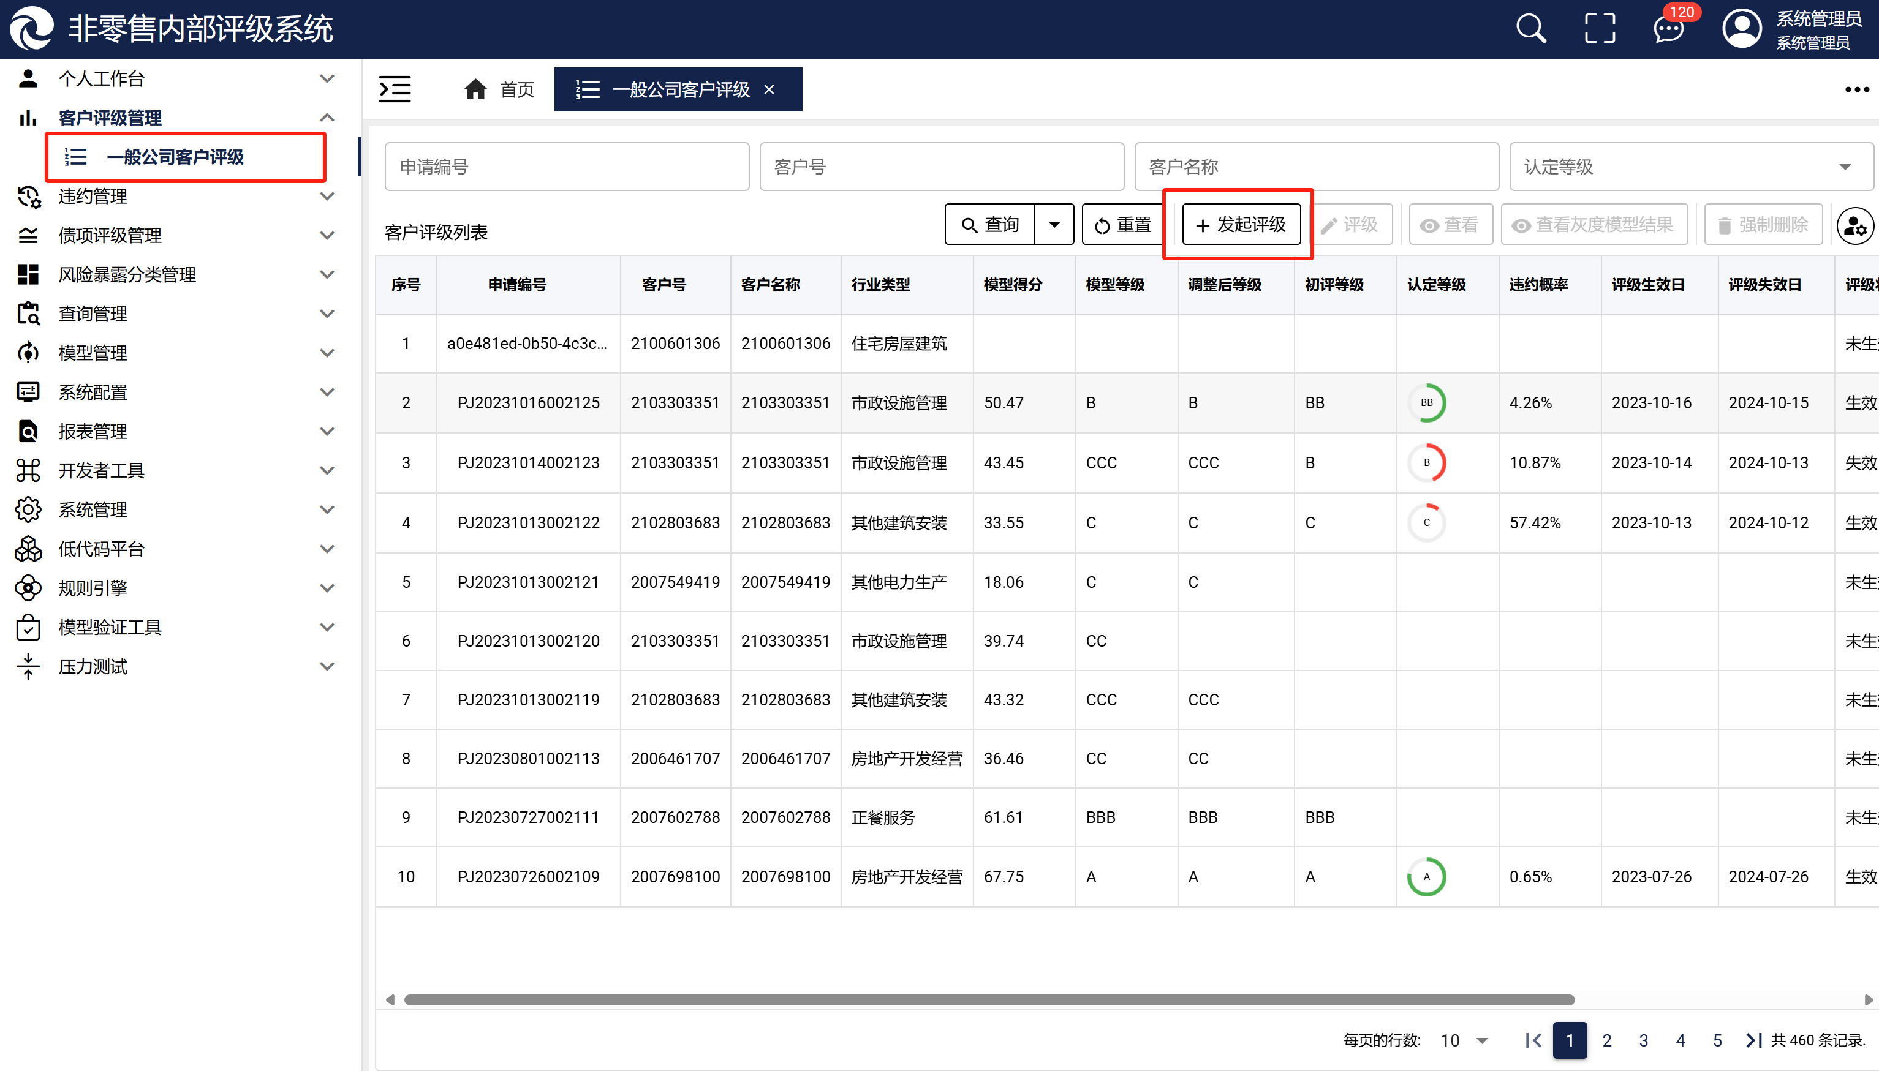
Task: Collapse sidebar with hamburger menu icon
Action: 395,90
